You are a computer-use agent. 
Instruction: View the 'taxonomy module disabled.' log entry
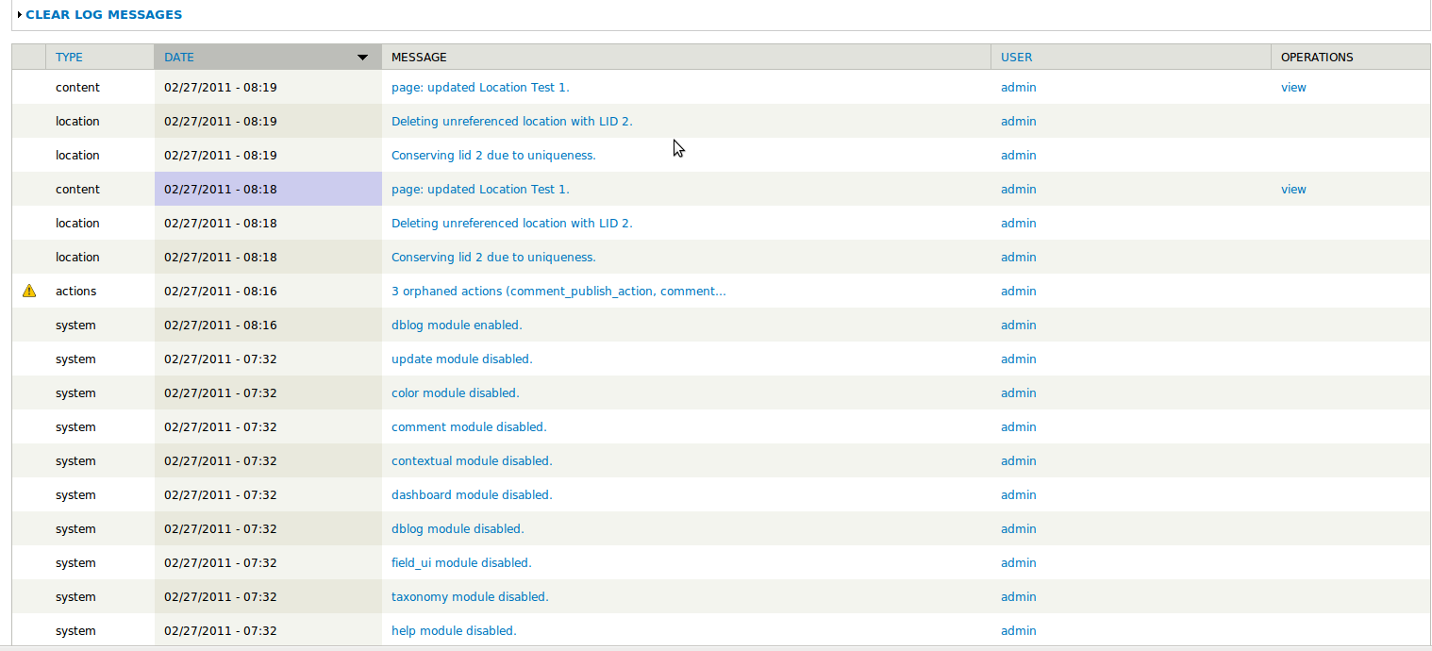[470, 596]
